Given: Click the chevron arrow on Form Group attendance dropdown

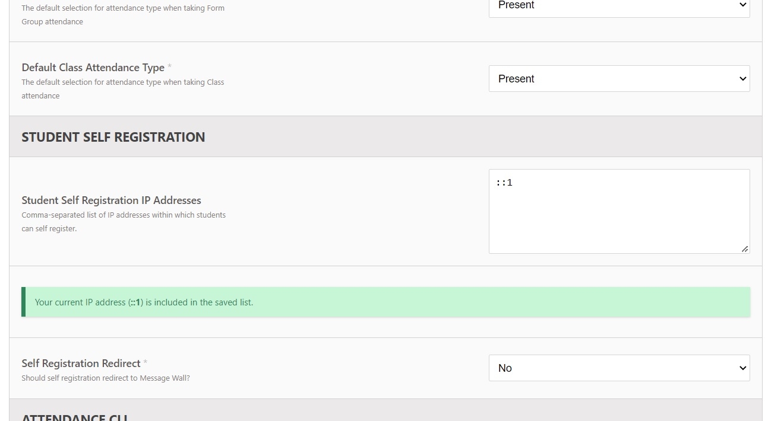Looking at the screenshot, I should pyautogui.click(x=742, y=5).
